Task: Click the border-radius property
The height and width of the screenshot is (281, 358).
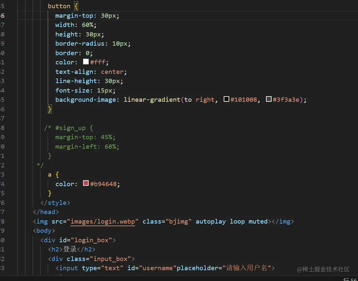Action: 80,44
